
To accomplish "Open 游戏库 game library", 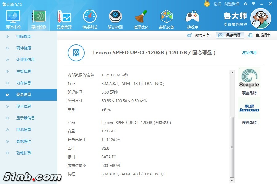I will (192, 20).
